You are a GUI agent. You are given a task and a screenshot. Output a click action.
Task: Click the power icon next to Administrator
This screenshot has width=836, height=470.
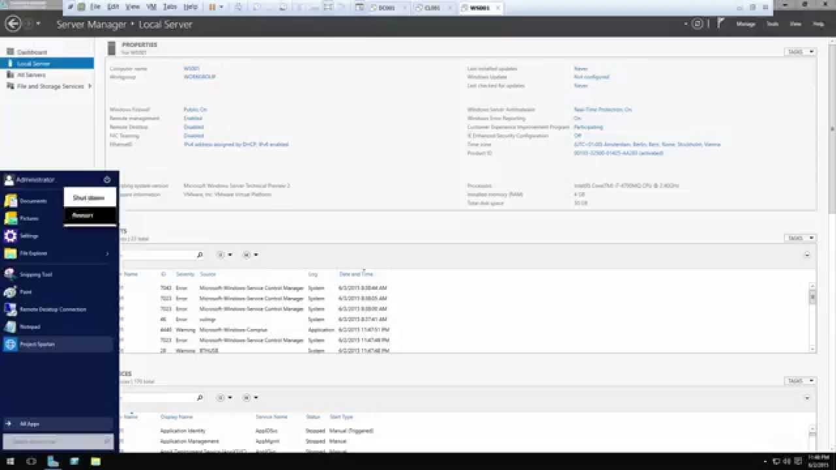pyautogui.click(x=107, y=180)
